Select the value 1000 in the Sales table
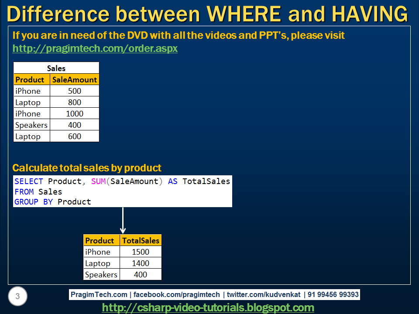The image size is (419, 314). coord(75,113)
